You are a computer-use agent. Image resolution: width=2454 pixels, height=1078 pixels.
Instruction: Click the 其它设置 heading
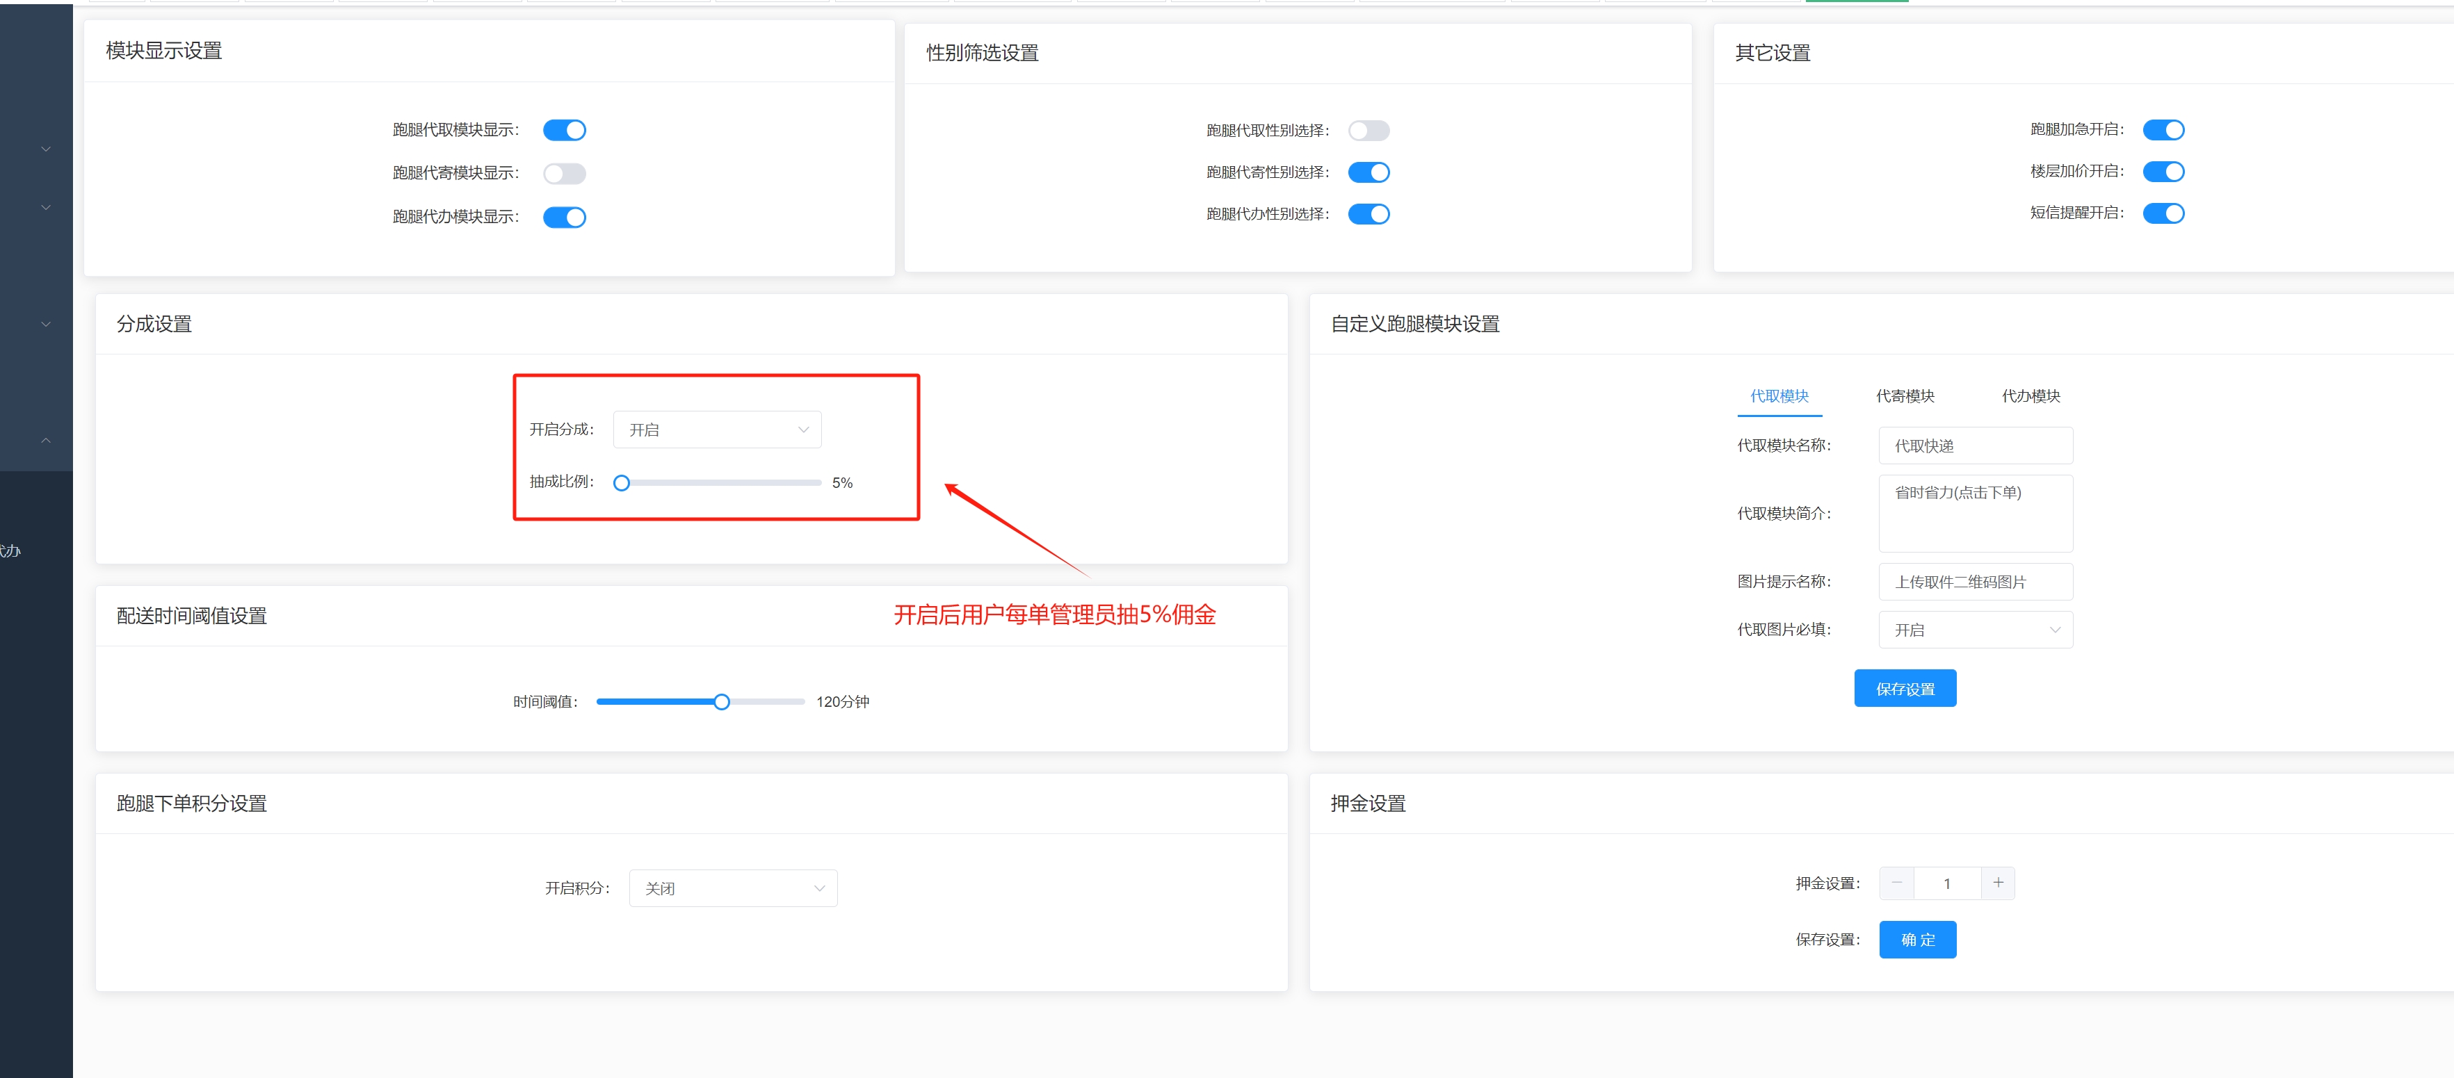pyautogui.click(x=1772, y=54)
